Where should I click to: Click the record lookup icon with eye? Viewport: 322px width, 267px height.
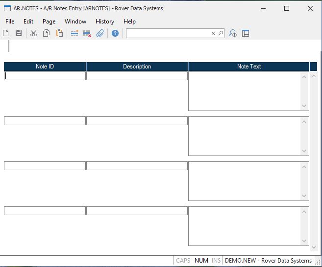233,33
